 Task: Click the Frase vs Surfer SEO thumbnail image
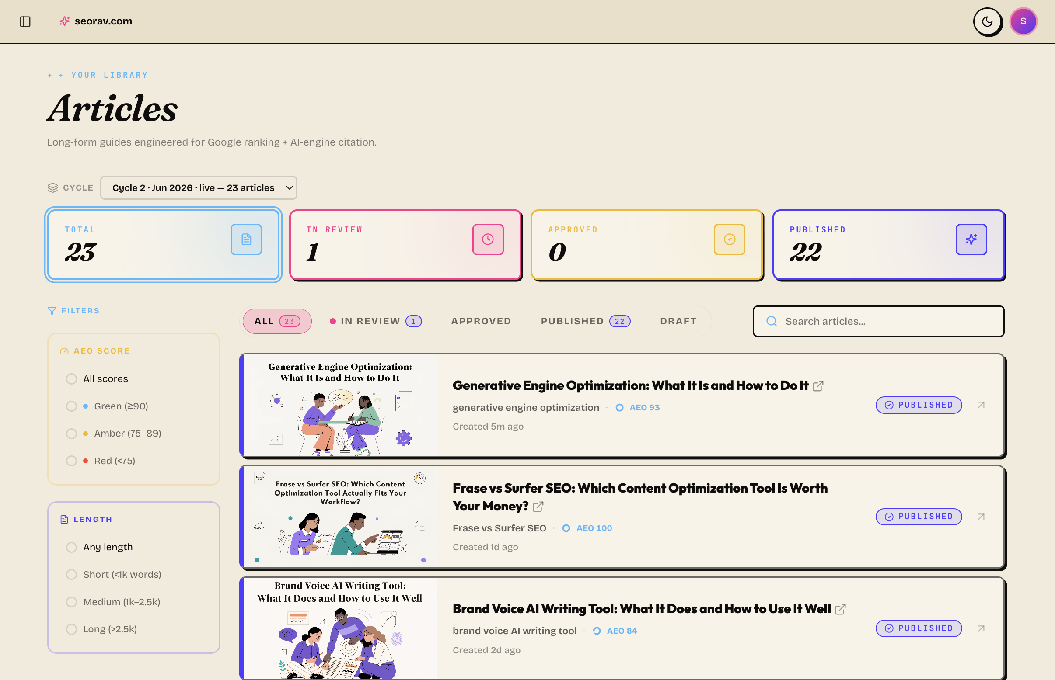coord(340,517)
